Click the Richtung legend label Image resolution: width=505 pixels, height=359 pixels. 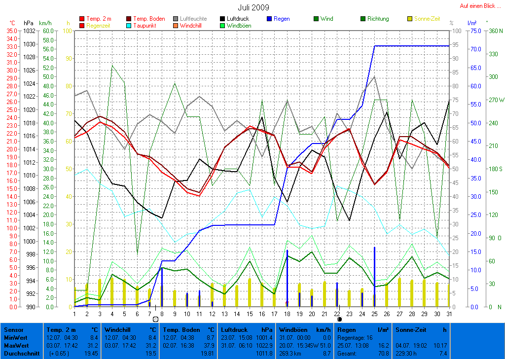(378, 19)
